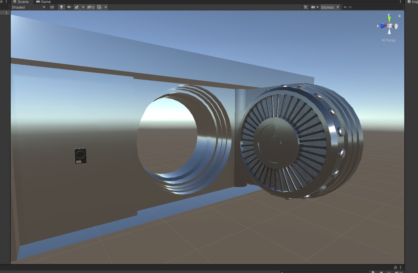Open the grid visual settings icon
Viewport: 418px width, 273px height.
[100, 7]
